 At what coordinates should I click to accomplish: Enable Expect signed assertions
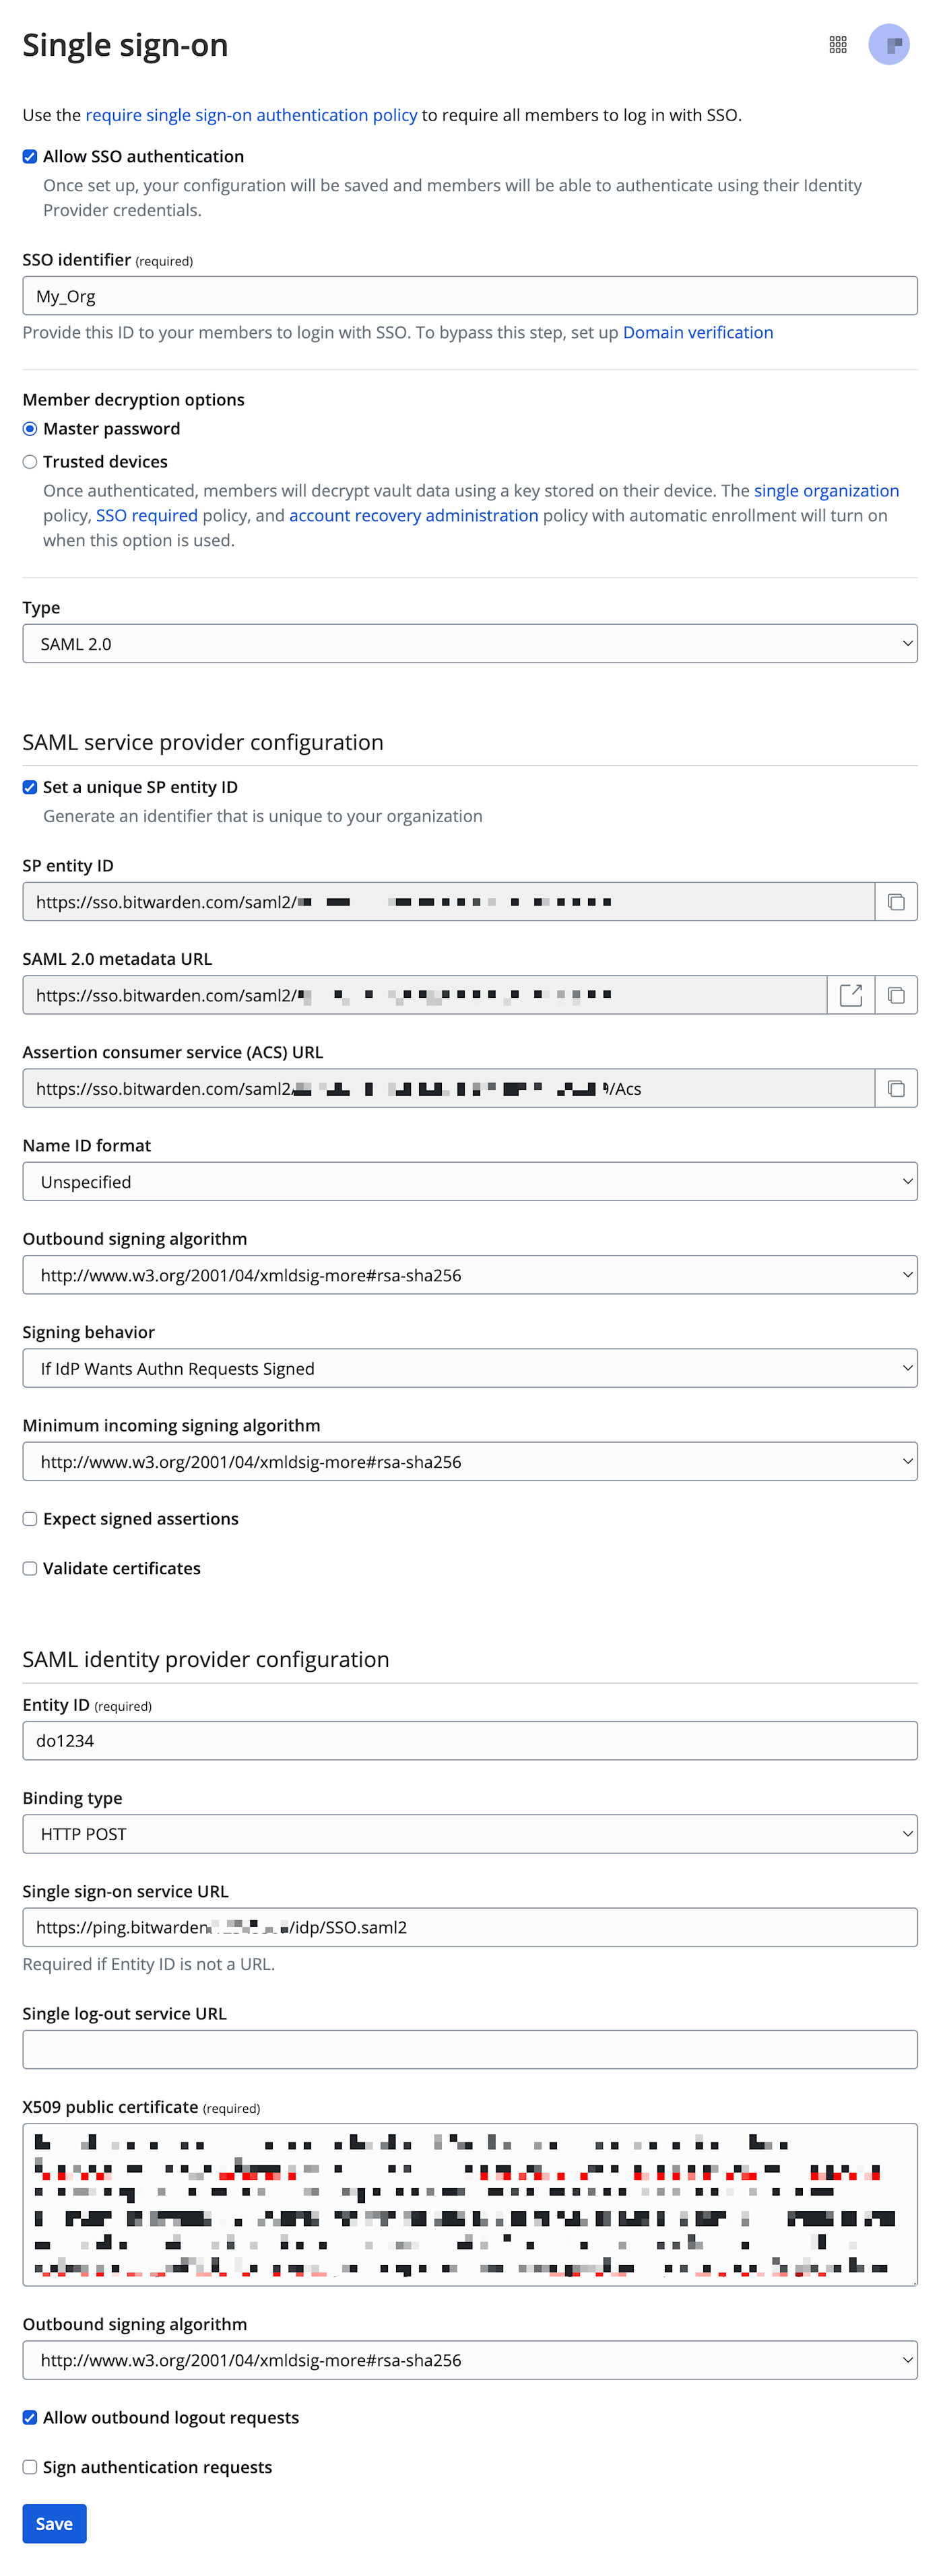coord(29,1519)
